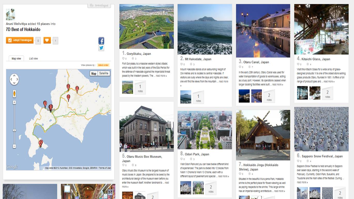Change sort by clicking 'latest order'
This screenshot has height=199, width=354.
tap(103, 65)
